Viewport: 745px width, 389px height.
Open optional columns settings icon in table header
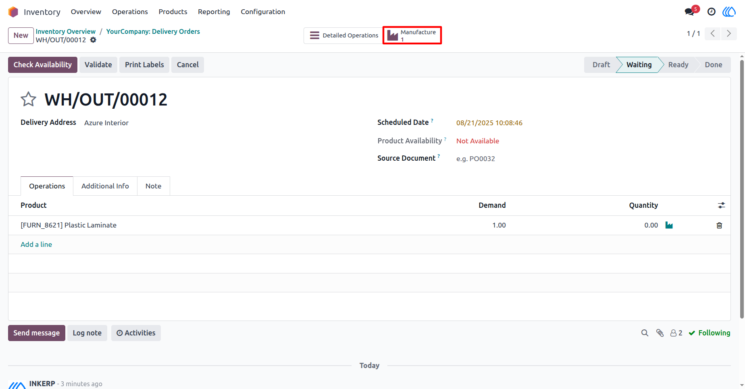click(x=722, y=205)
